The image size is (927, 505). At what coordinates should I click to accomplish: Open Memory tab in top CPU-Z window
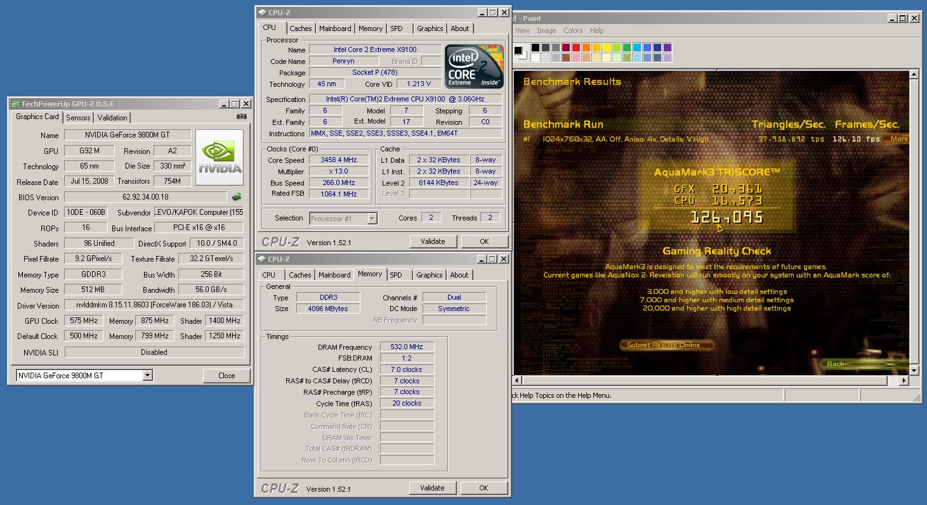(x=371, y=29)
